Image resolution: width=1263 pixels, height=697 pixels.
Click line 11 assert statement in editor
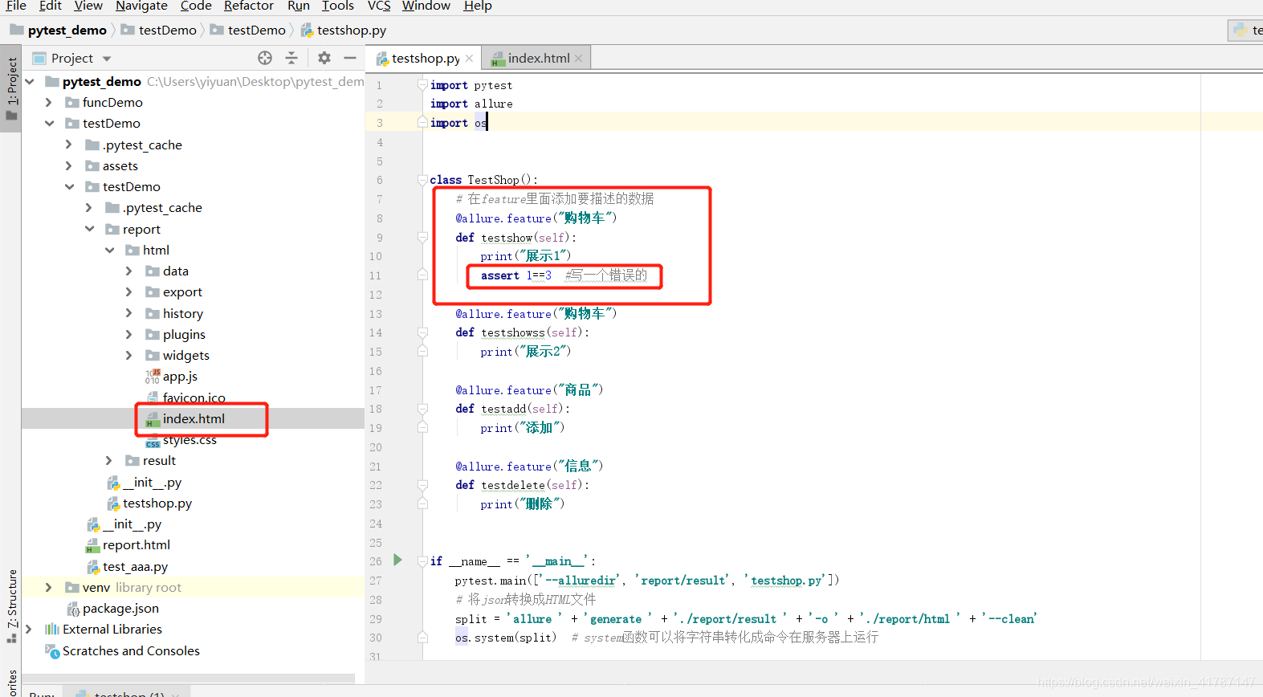pos(516,275)
